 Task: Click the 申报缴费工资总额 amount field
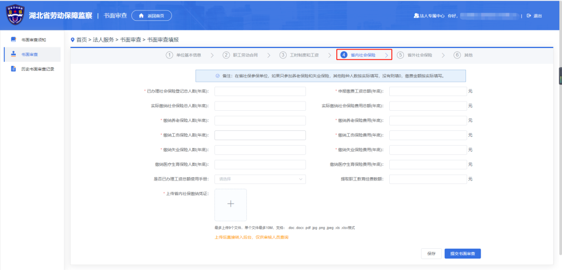point(427,91)
